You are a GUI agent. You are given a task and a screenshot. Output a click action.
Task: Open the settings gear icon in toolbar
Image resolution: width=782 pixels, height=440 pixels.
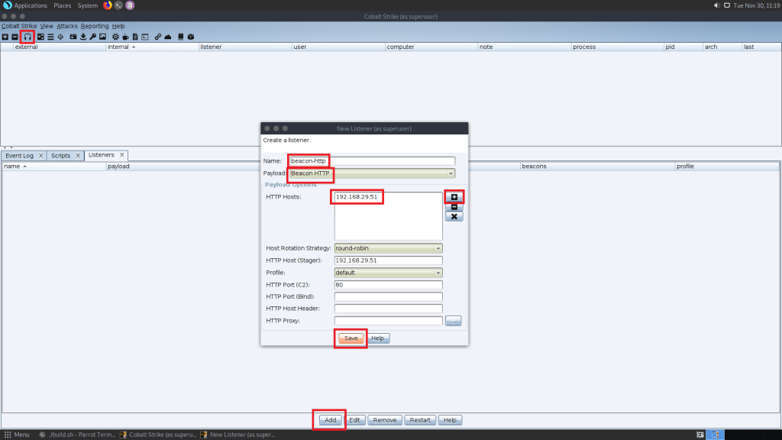[115, 37]
